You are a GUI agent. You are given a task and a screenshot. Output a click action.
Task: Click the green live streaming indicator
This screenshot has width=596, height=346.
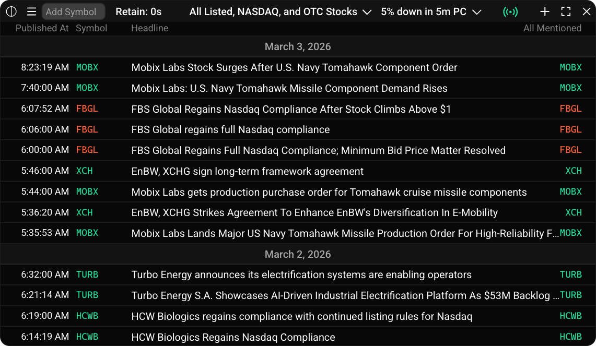click(511, 11)
